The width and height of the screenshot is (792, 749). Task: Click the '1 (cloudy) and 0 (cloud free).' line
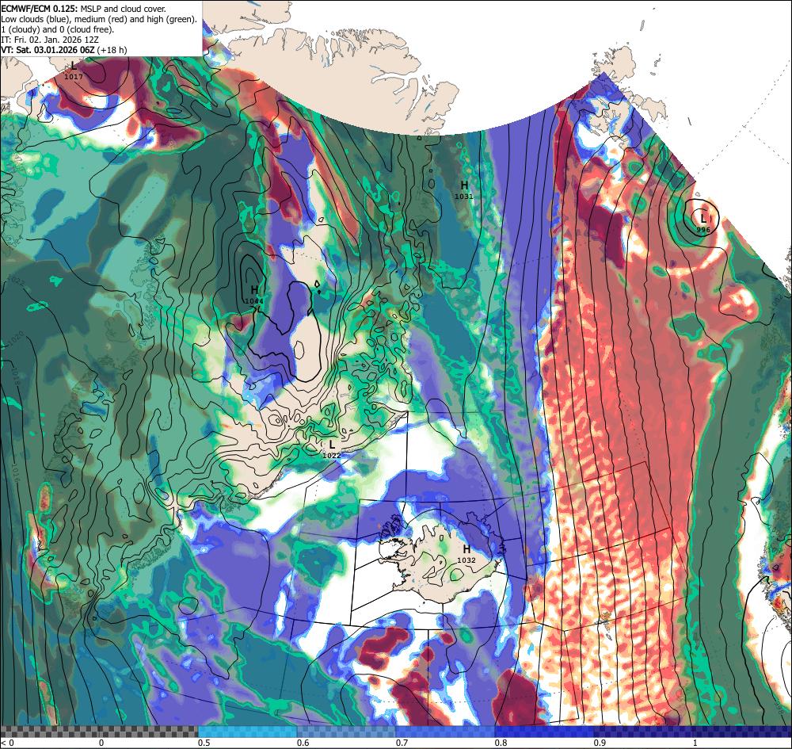[x=58, y=29]
